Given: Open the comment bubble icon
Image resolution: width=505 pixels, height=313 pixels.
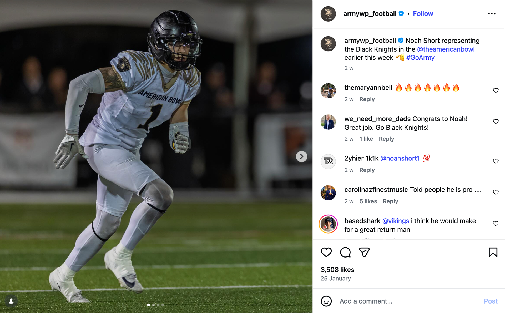Looking at the screenshot, I should pos(345,252).
